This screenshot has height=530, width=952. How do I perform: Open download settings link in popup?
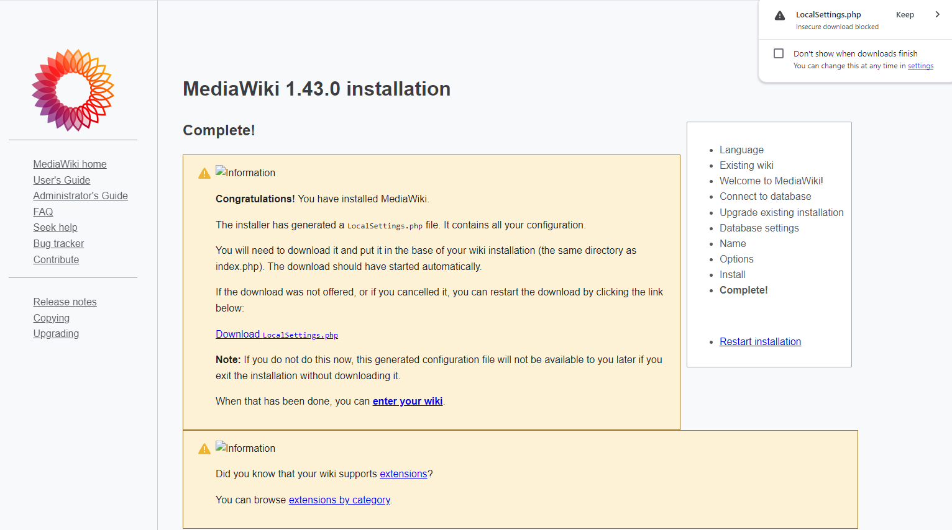point(920,66)
